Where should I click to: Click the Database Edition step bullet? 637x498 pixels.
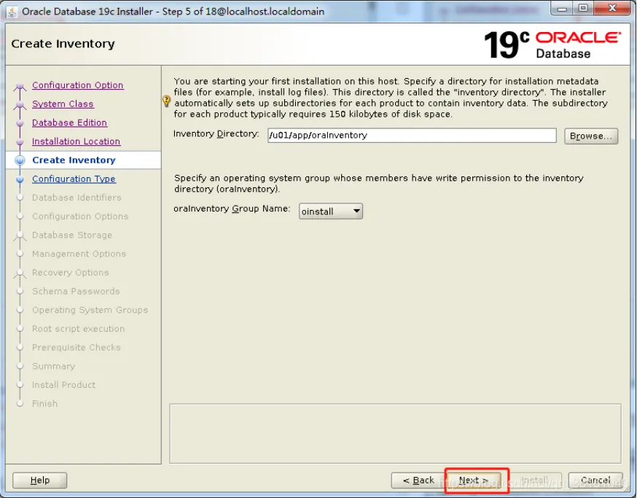[x=20, y=123]
